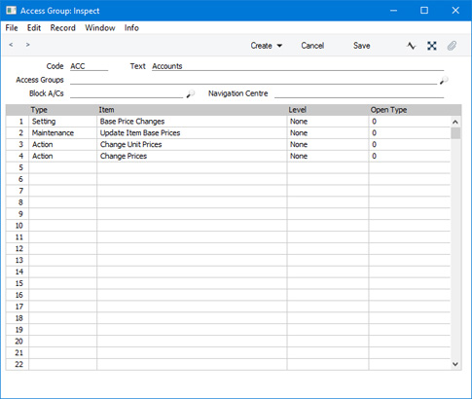Image resolution: width=472 pixels, height=399 pixels.
Task: Open the Info menu
Action: [131, 28]
